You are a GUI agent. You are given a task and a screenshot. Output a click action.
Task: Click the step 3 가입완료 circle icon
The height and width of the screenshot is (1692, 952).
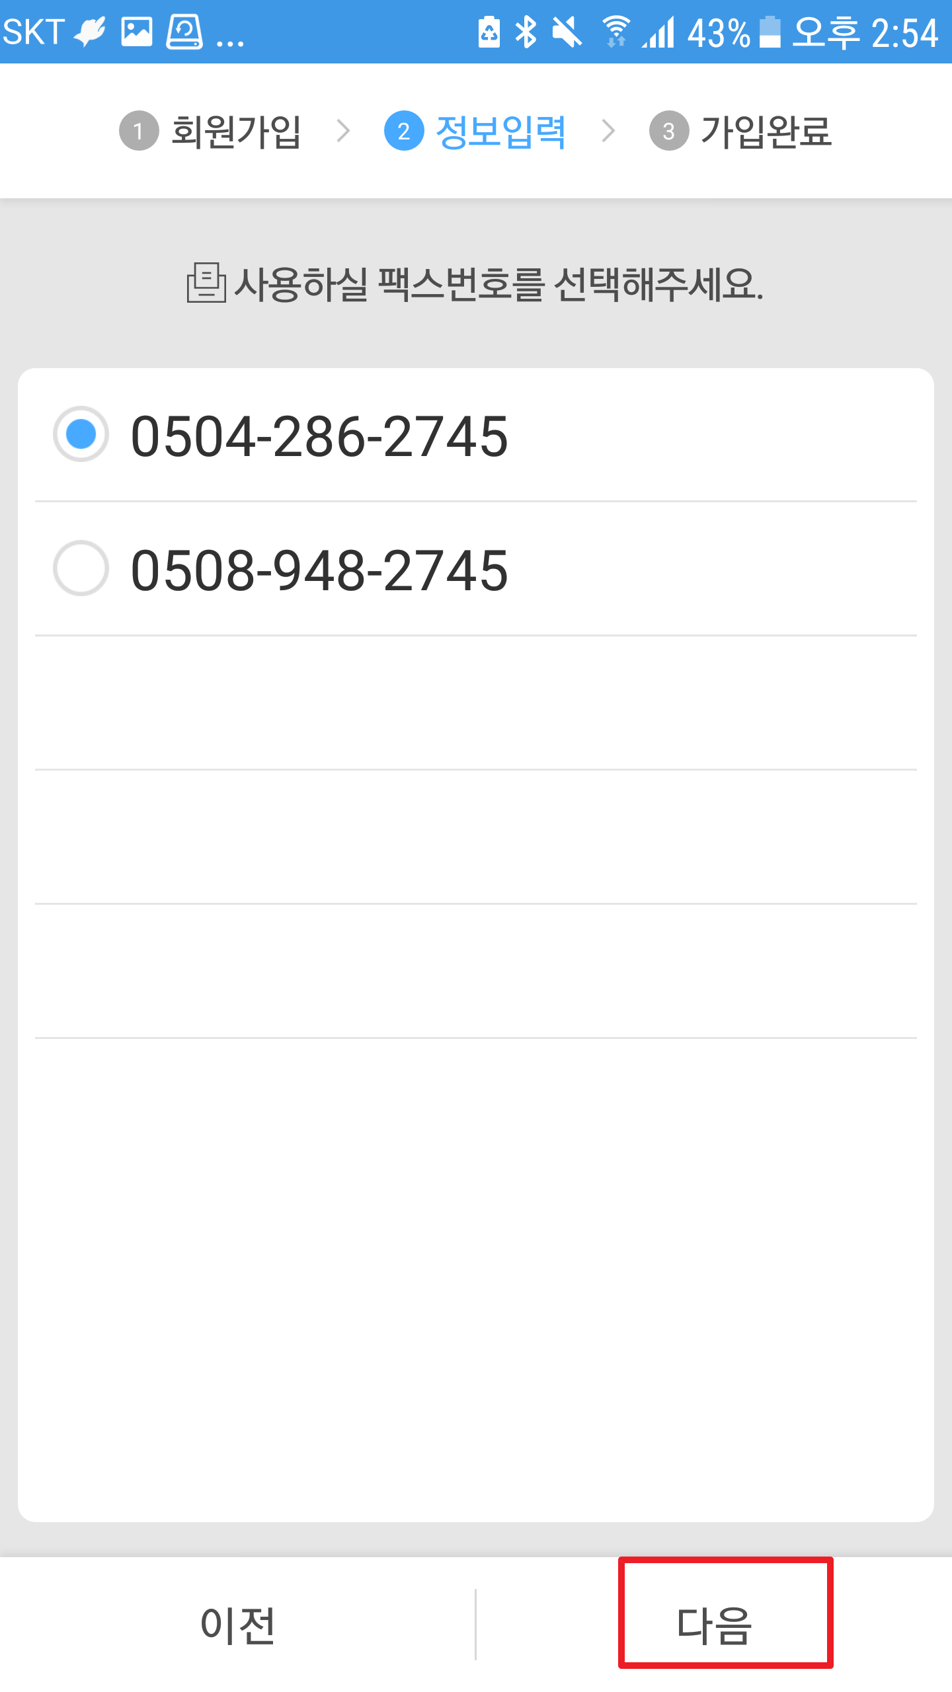669,131
